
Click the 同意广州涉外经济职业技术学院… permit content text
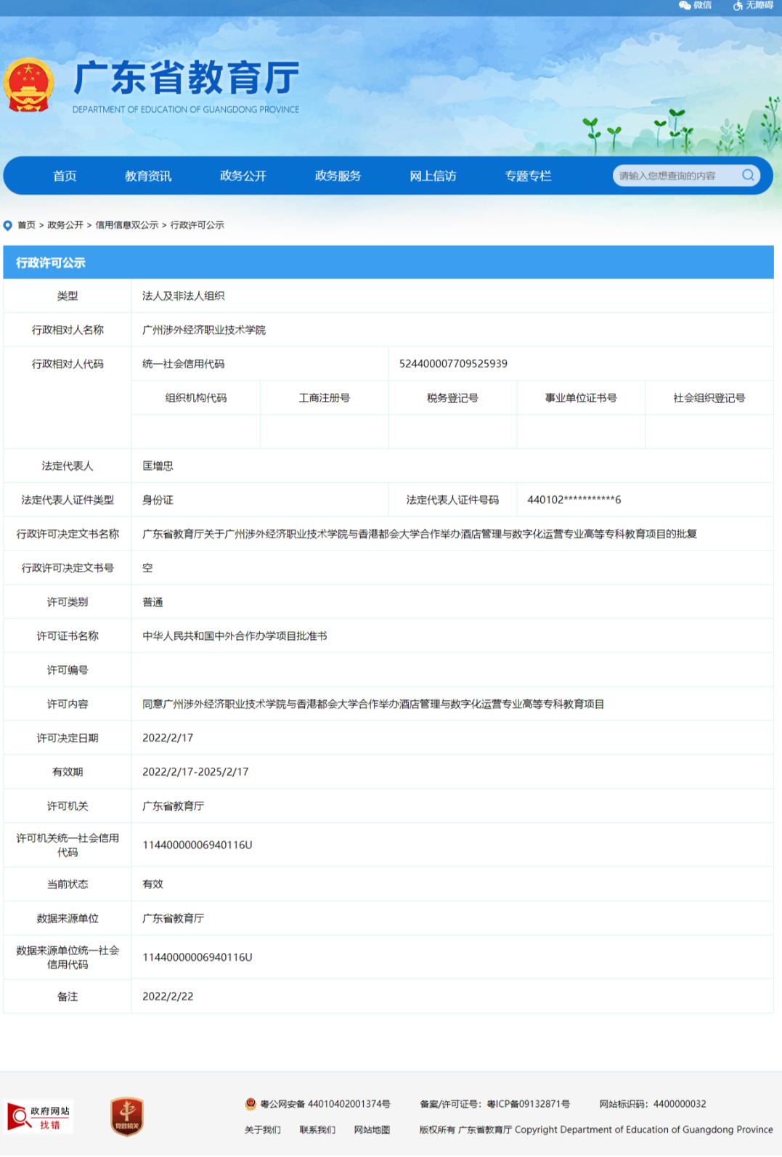pyautogui.click(x=373, y=704)
